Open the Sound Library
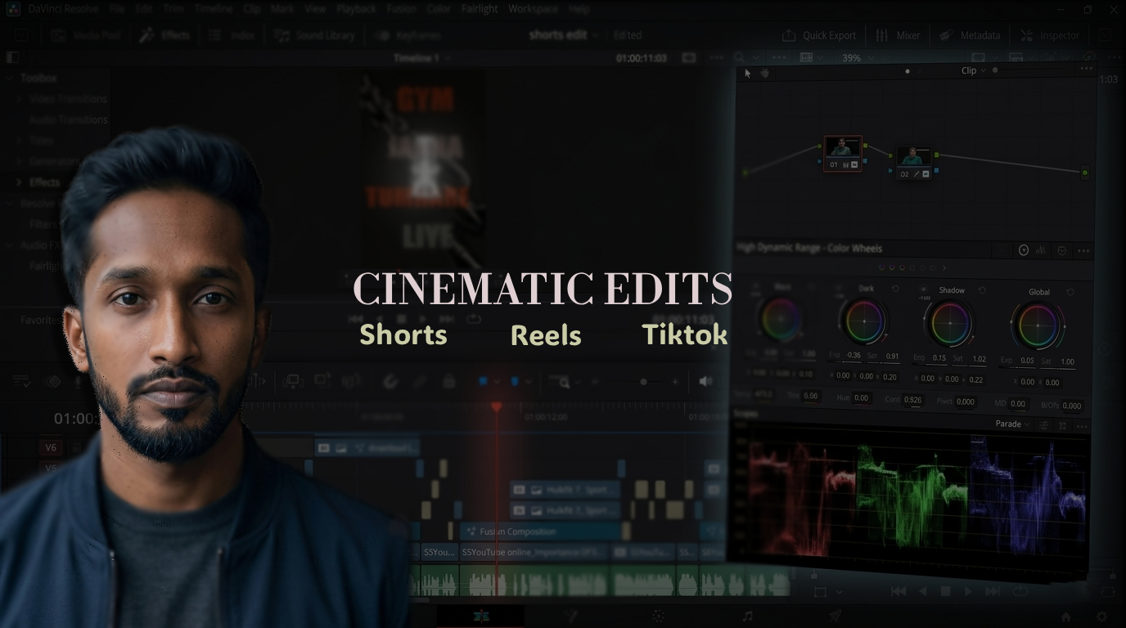This screenshot has height=628, width=1126. point(314,35)
